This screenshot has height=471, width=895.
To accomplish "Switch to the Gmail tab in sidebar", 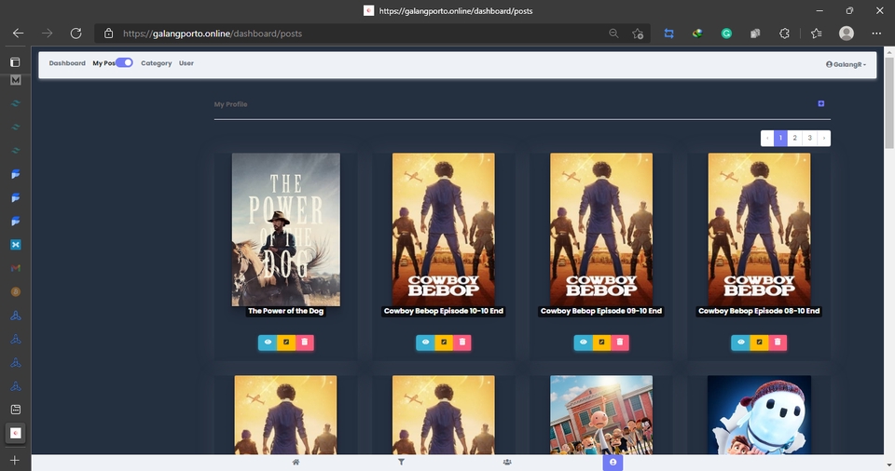I will click(x=16, y=268).
